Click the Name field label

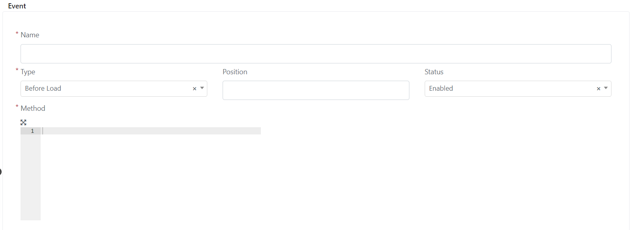coord(30,35)
